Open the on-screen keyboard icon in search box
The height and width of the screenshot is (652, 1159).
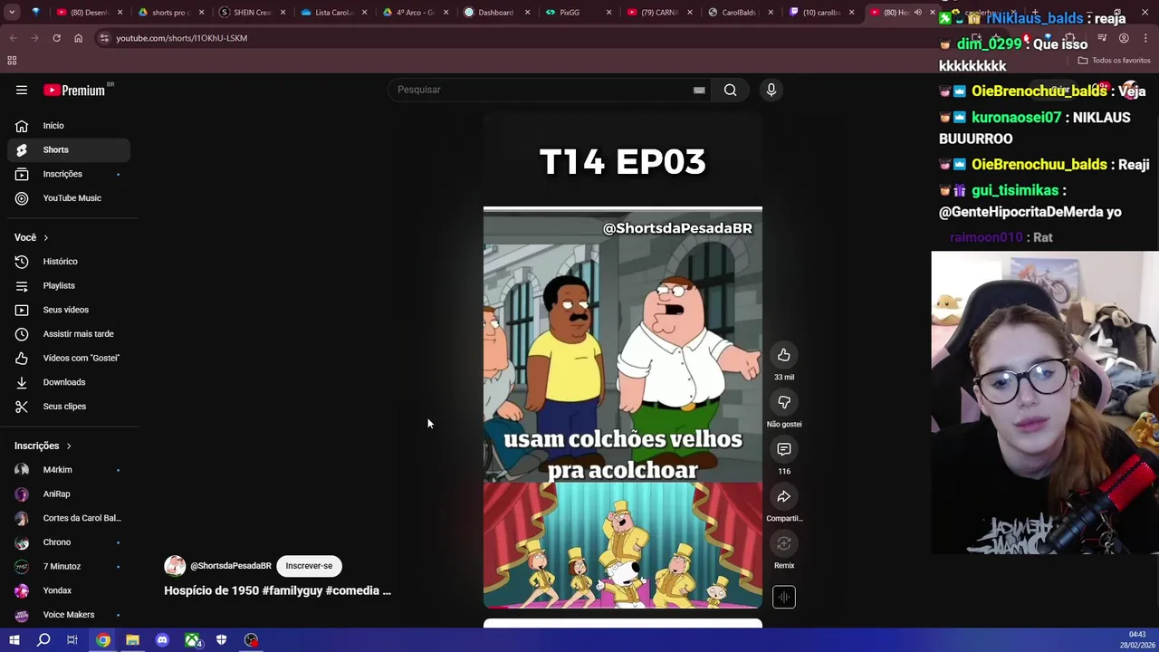(x=699, y=90)
